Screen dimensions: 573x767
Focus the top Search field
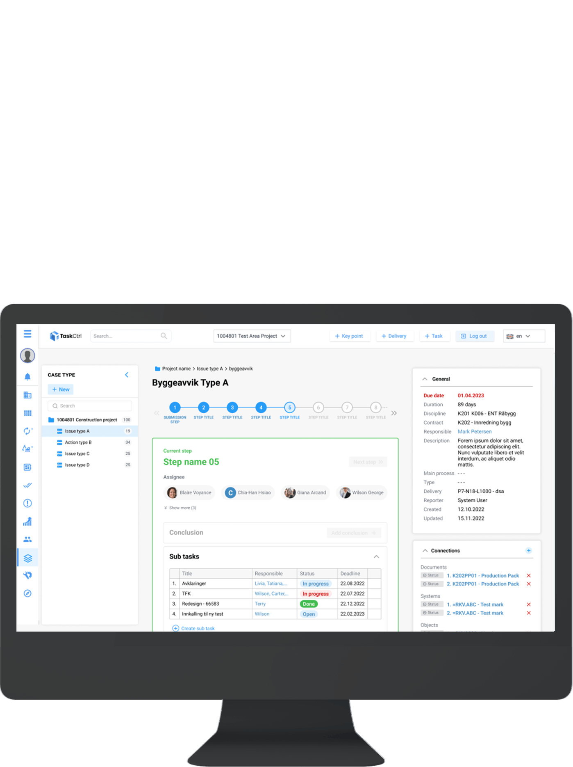(x=131, y=336)
